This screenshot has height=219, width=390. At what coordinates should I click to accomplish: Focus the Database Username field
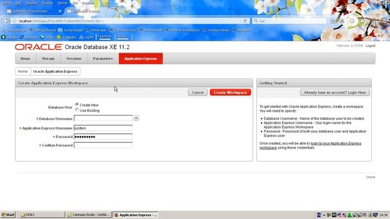(103, 118)
